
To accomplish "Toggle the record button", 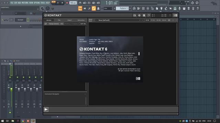I will pyautogui.click(x=67, y=3).
